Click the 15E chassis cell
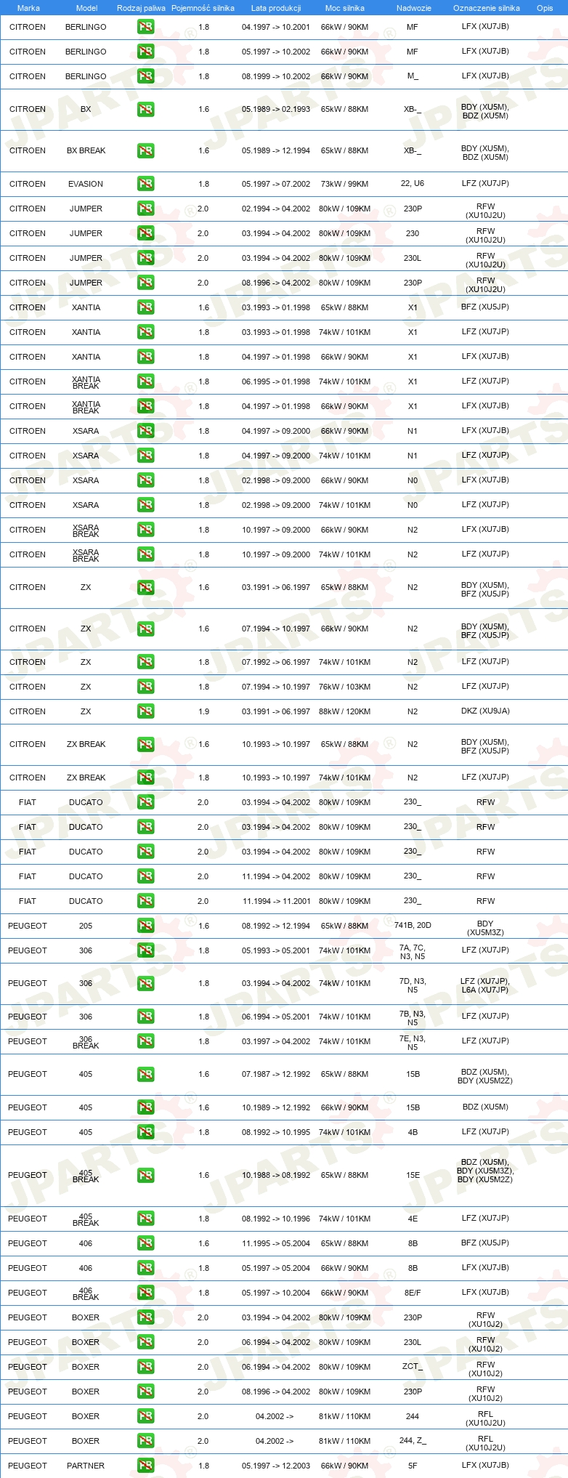The image size is (568, 1478). pos(413,1175)
